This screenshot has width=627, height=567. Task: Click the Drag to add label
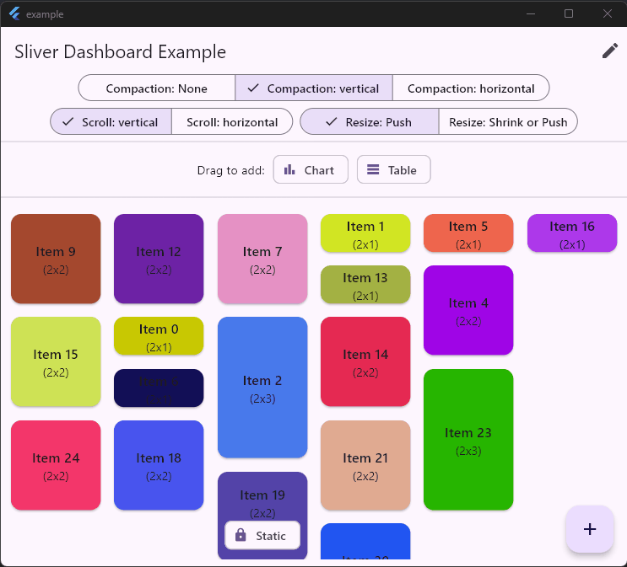tap(230, 170)
